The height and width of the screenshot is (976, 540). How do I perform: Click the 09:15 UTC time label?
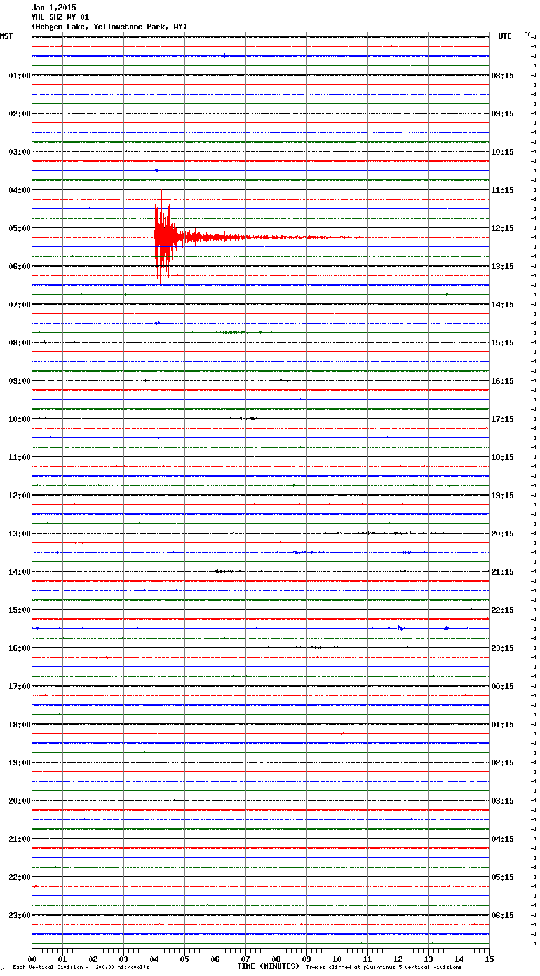pyautogui.click(x=503, y=114)
